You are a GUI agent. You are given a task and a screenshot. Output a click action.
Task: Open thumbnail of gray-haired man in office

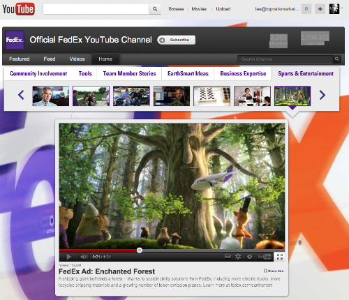(x=51, y=96)
